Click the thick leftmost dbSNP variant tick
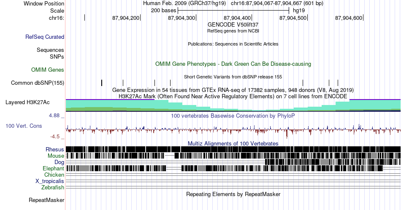401x210 pixels. click(x=102, y=83)
